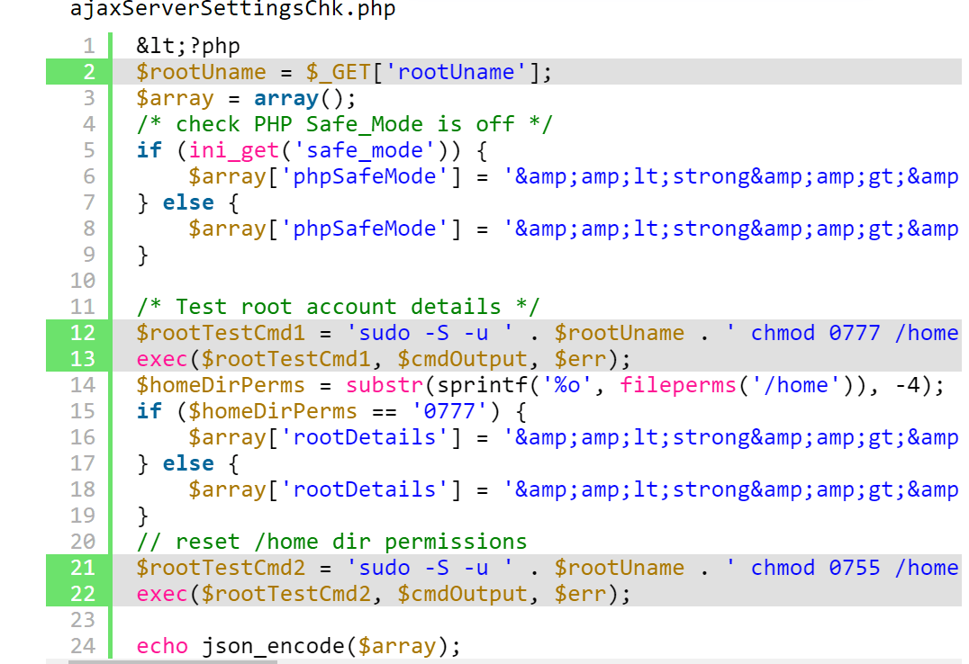Click the $array = array(); line
This screenshot has width=969, height=664.
pos(246,98)
